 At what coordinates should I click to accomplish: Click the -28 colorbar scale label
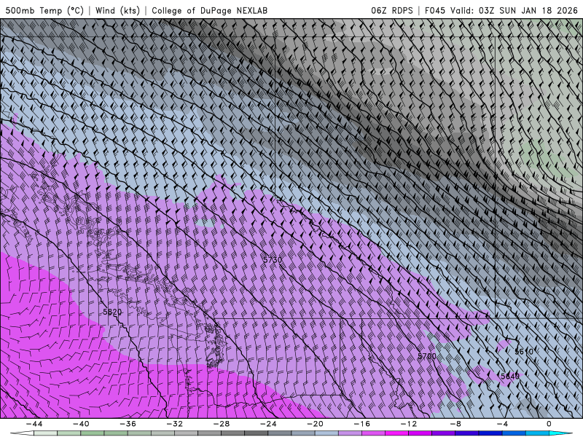(222, 424)
